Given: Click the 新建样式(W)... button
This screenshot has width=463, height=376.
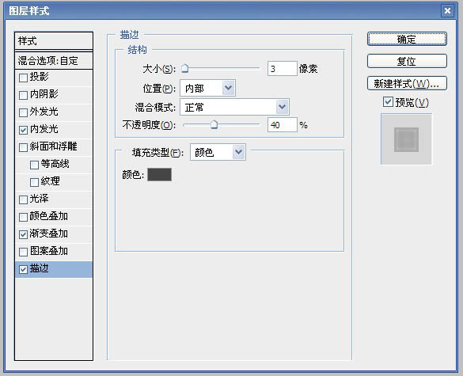Looking at the screenshot, I should (x=407, y=84).
